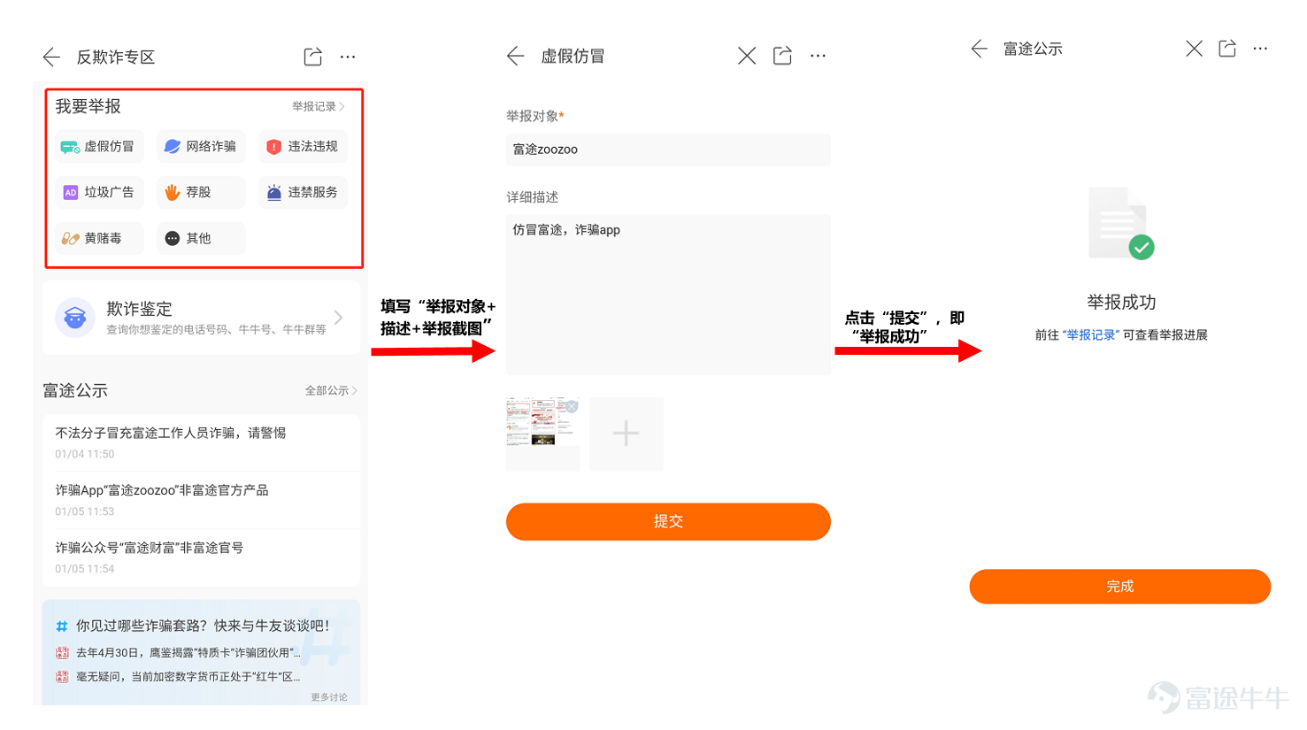This screenshot has width=1307, height=730.
Task: Close the 富途公示 screen with X
Action: (x=1194, y=49)
